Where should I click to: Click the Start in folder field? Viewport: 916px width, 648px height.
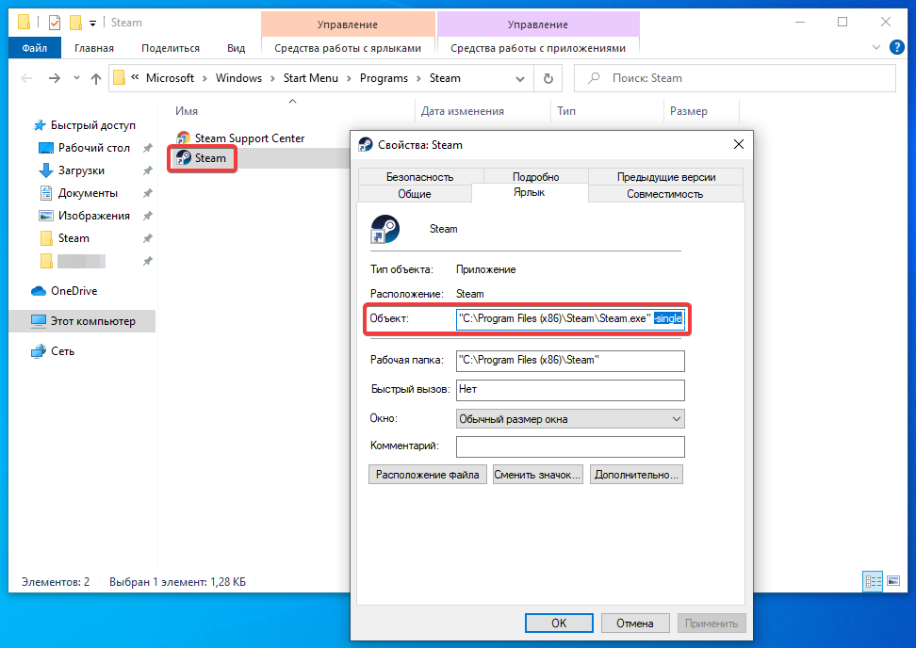pos(570,361)
